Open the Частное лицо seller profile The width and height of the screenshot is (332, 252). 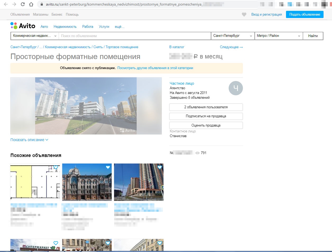click(x=182, y=83)
